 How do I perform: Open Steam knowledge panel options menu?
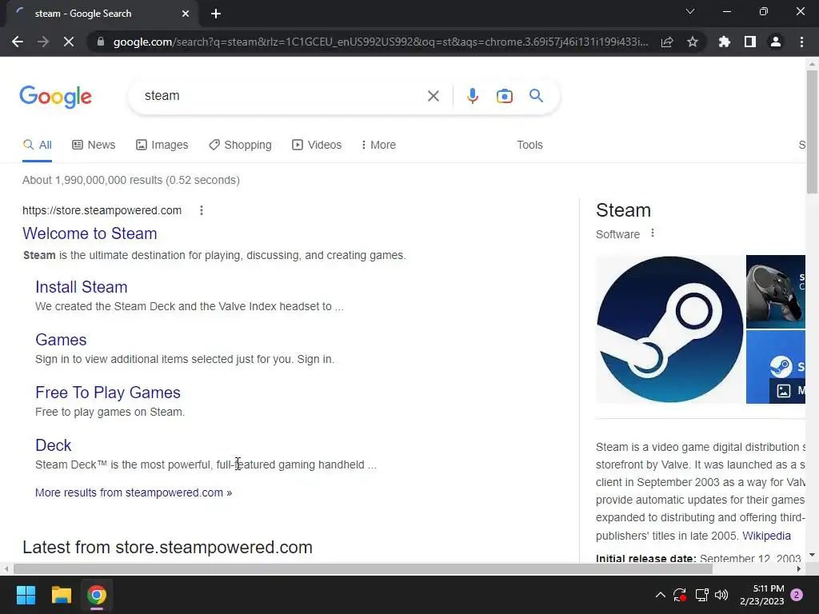(x=653, y=233)
